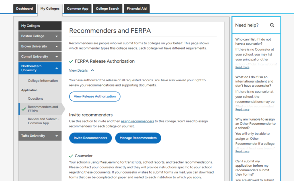Click the search magnifier icon in help panel
Screen dimensions: 294x181
272,25
